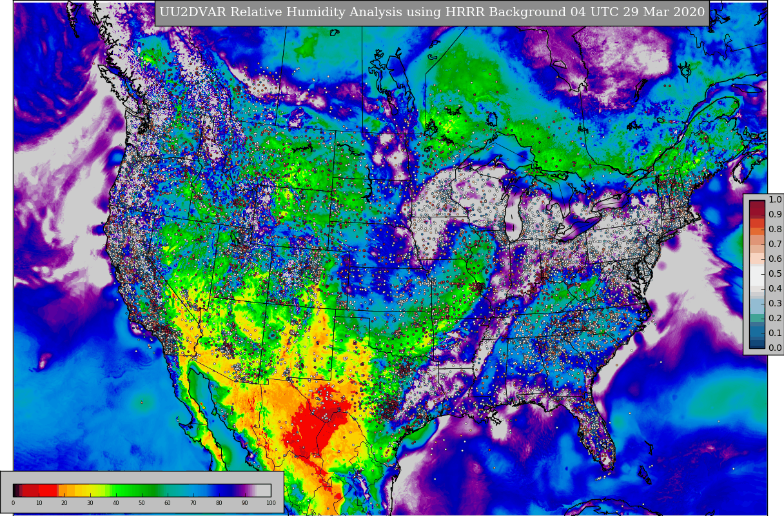Viewport: 784px width, 516px height.
Task: Click the '40' tick label on humidity colorbar
Action: click(x=116, y=503)
